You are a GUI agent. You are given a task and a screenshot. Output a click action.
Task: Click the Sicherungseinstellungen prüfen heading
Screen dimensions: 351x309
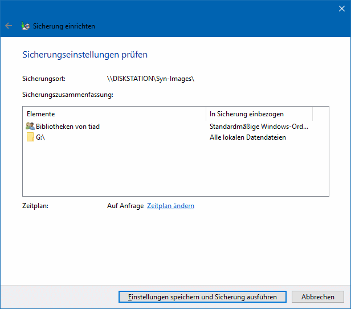coord(85,55)
